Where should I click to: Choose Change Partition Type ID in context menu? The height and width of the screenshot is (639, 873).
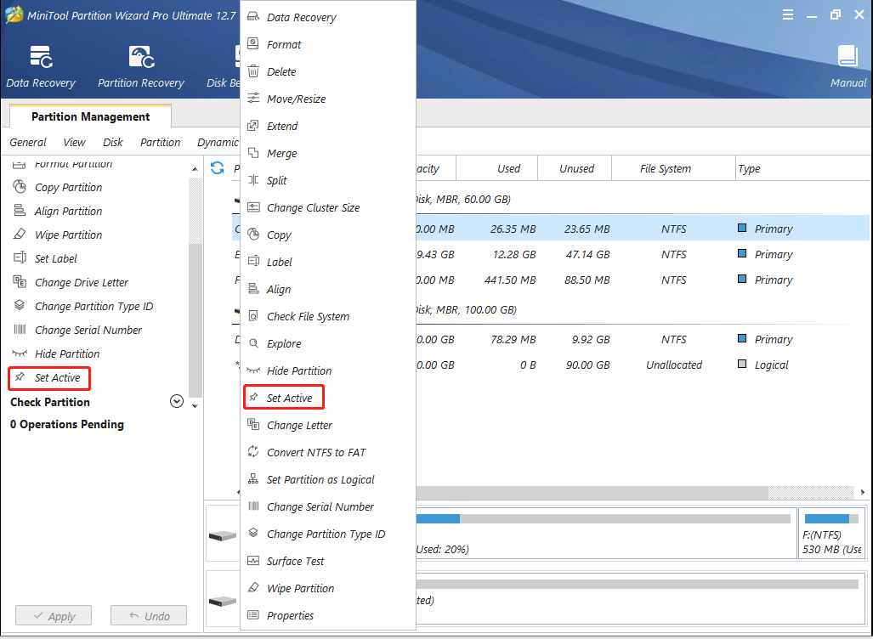pyautogui.click(x=328, y=534)
